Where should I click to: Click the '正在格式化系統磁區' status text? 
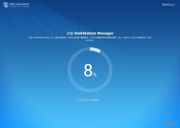pyautogui.click(x=89, y=100)
